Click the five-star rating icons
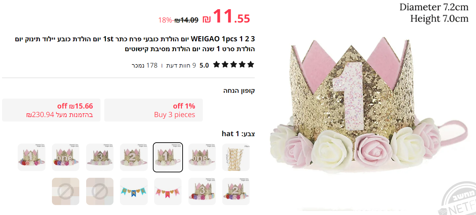Screen dimensions: 476x215 point(234,64)
